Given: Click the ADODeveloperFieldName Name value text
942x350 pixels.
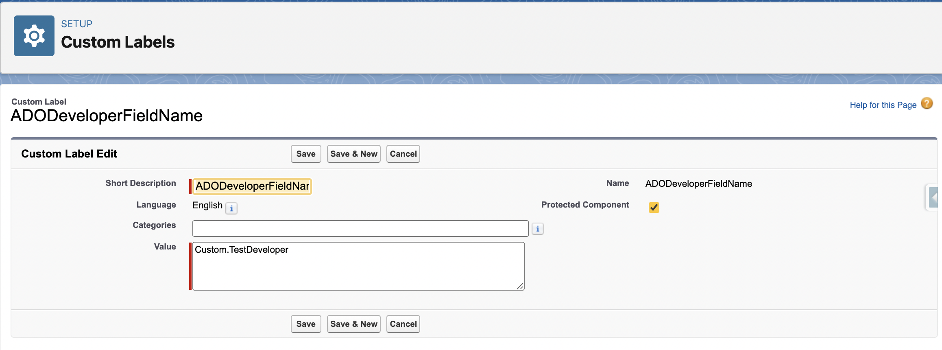Looking at the screenshot, I should pyautogui.click(x=698, y=184).
